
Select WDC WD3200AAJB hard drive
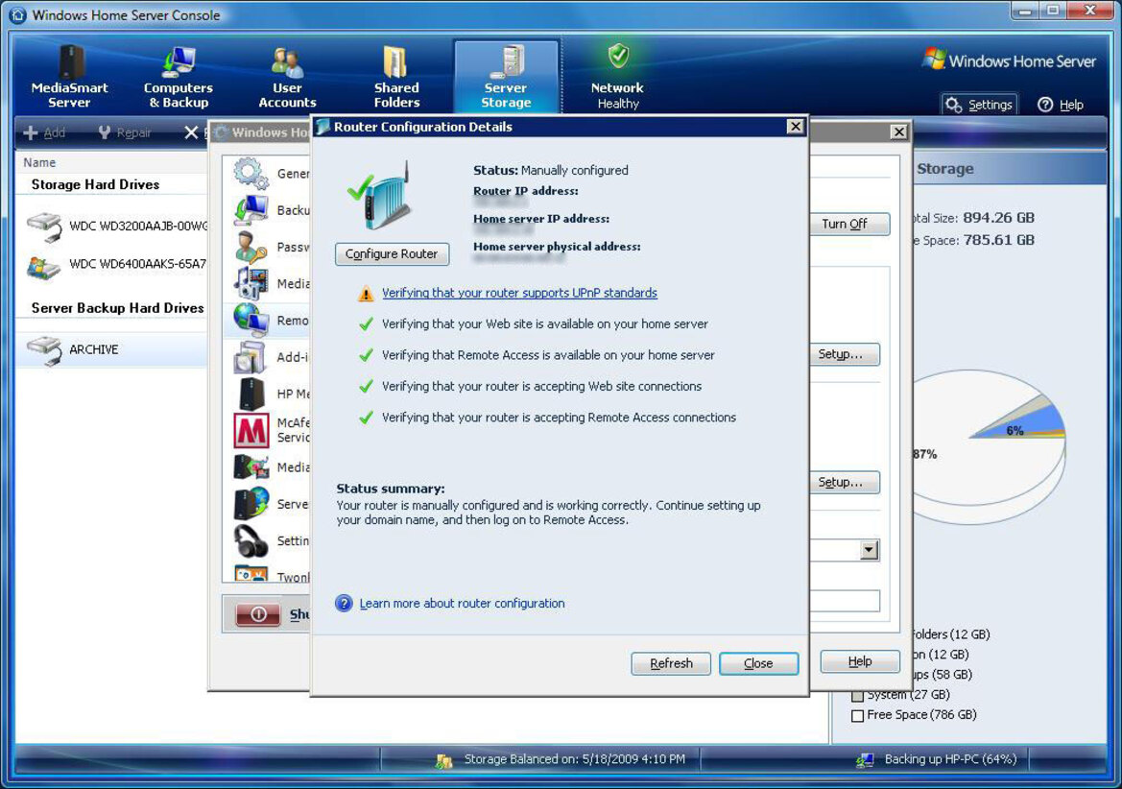tap(117, 226)
